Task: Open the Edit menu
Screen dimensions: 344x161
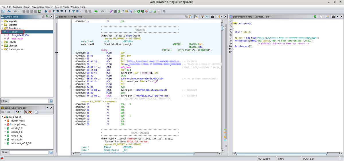Action: coord(9,7)
